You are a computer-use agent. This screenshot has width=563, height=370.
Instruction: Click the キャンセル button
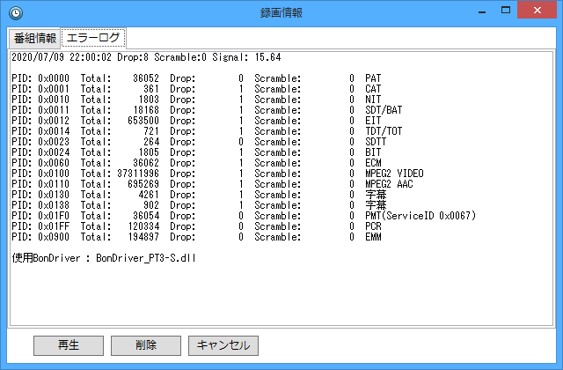click(223, 345)
